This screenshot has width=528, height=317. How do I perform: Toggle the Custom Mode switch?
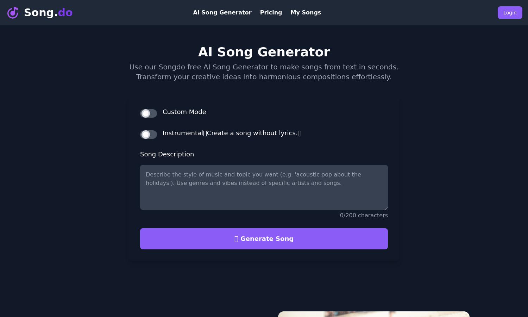(149, 113)
